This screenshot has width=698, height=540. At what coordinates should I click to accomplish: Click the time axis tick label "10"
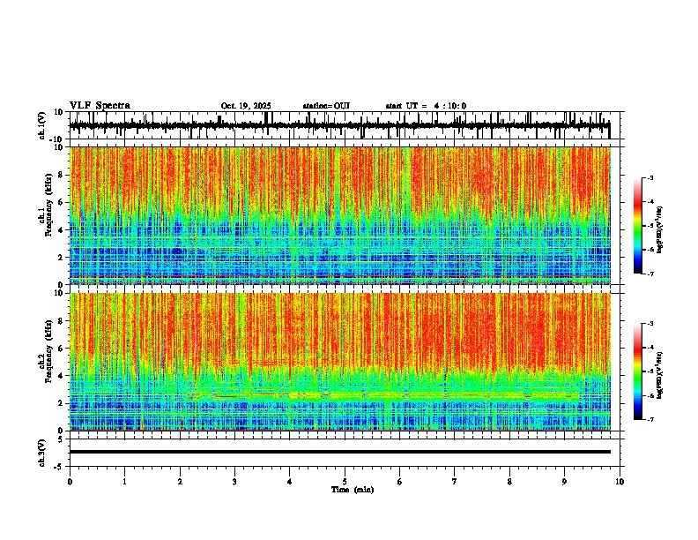pyautogui.click(x=620, y=482)
